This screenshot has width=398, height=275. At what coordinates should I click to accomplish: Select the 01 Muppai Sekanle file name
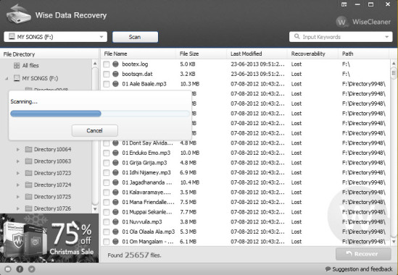click(147, 212)
